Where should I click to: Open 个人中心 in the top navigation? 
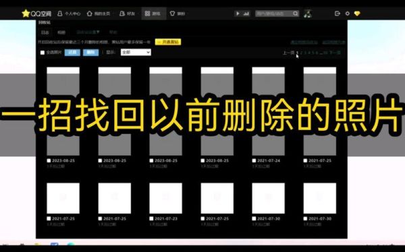[69, 13]
